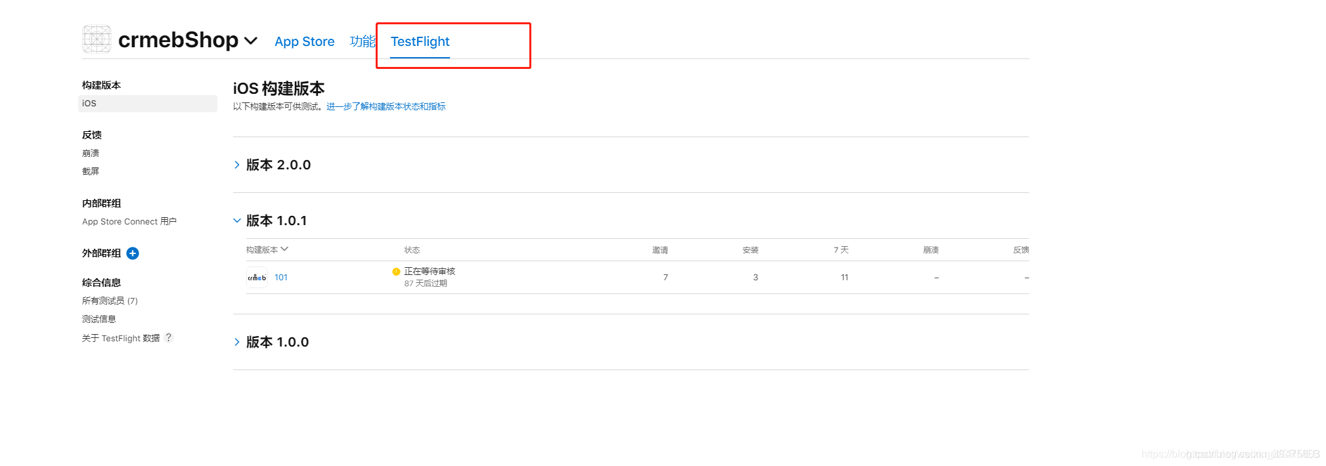Select iOS under 构建版本 in sidebar
This screenshot has height=466, width=1326.
coord(148,104)
